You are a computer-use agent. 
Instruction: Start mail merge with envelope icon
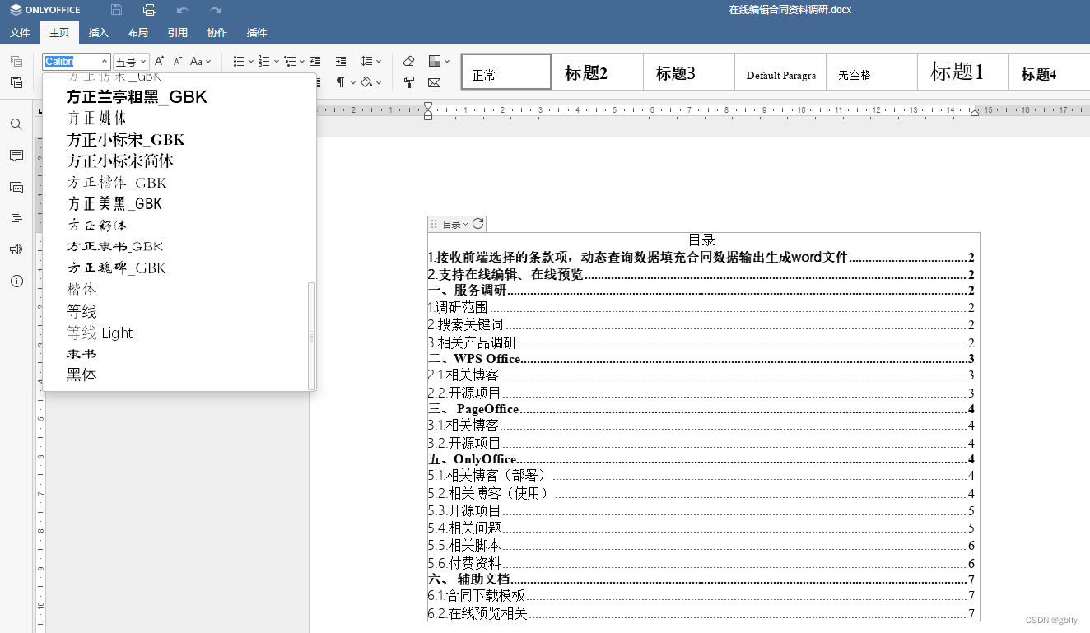[435, 82]
